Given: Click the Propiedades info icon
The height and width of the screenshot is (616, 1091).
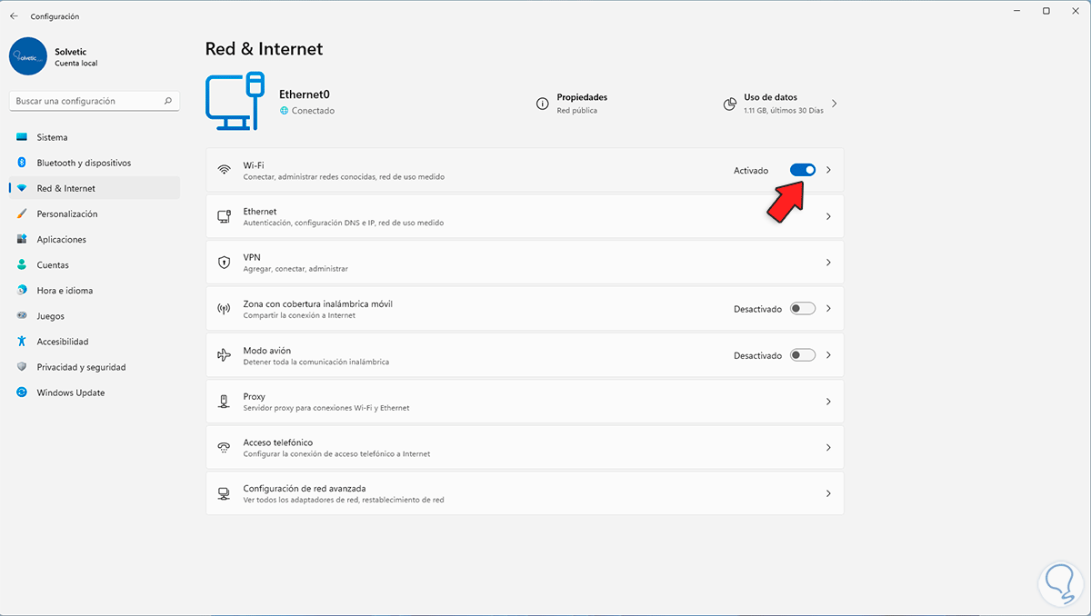Looking at the screenshot, I should tap(542, 104).
